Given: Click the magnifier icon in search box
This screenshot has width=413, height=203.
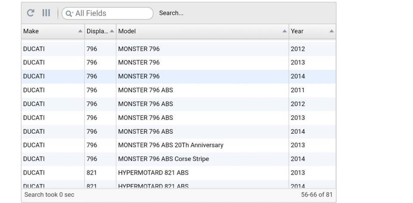Looking at the screenshot, I should pos(69,14).
